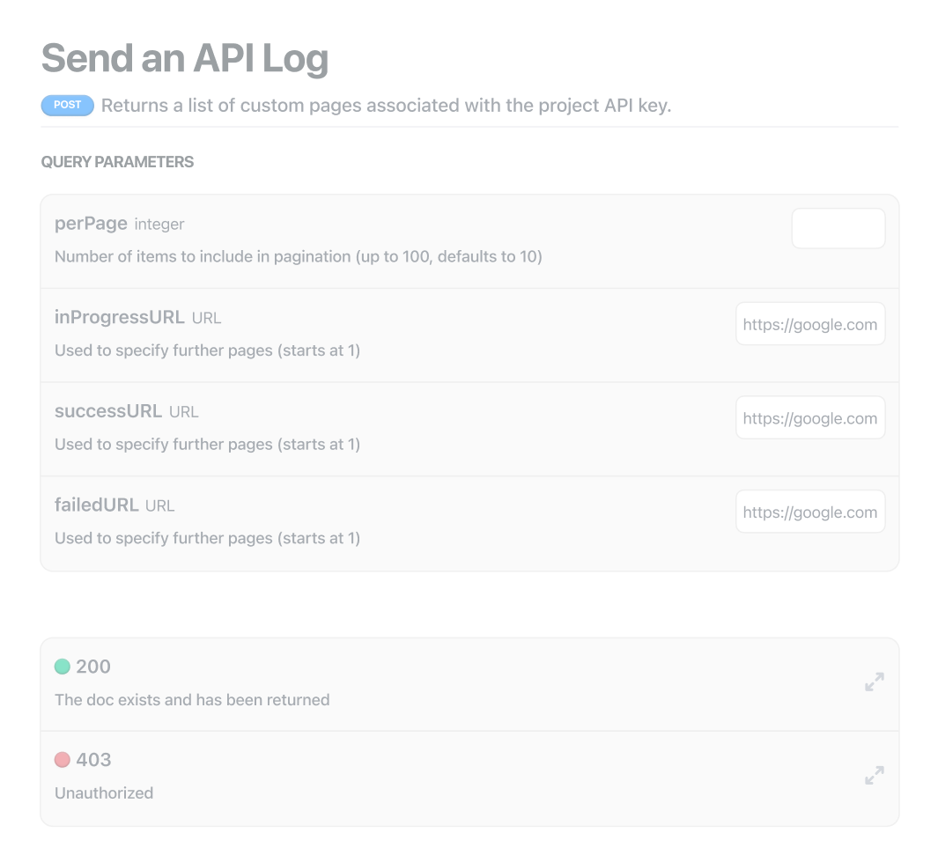Click "The doc exists and has been returned" text
Image resolution: width=938 pixels, height=855 pixels.
coord(192,700)
